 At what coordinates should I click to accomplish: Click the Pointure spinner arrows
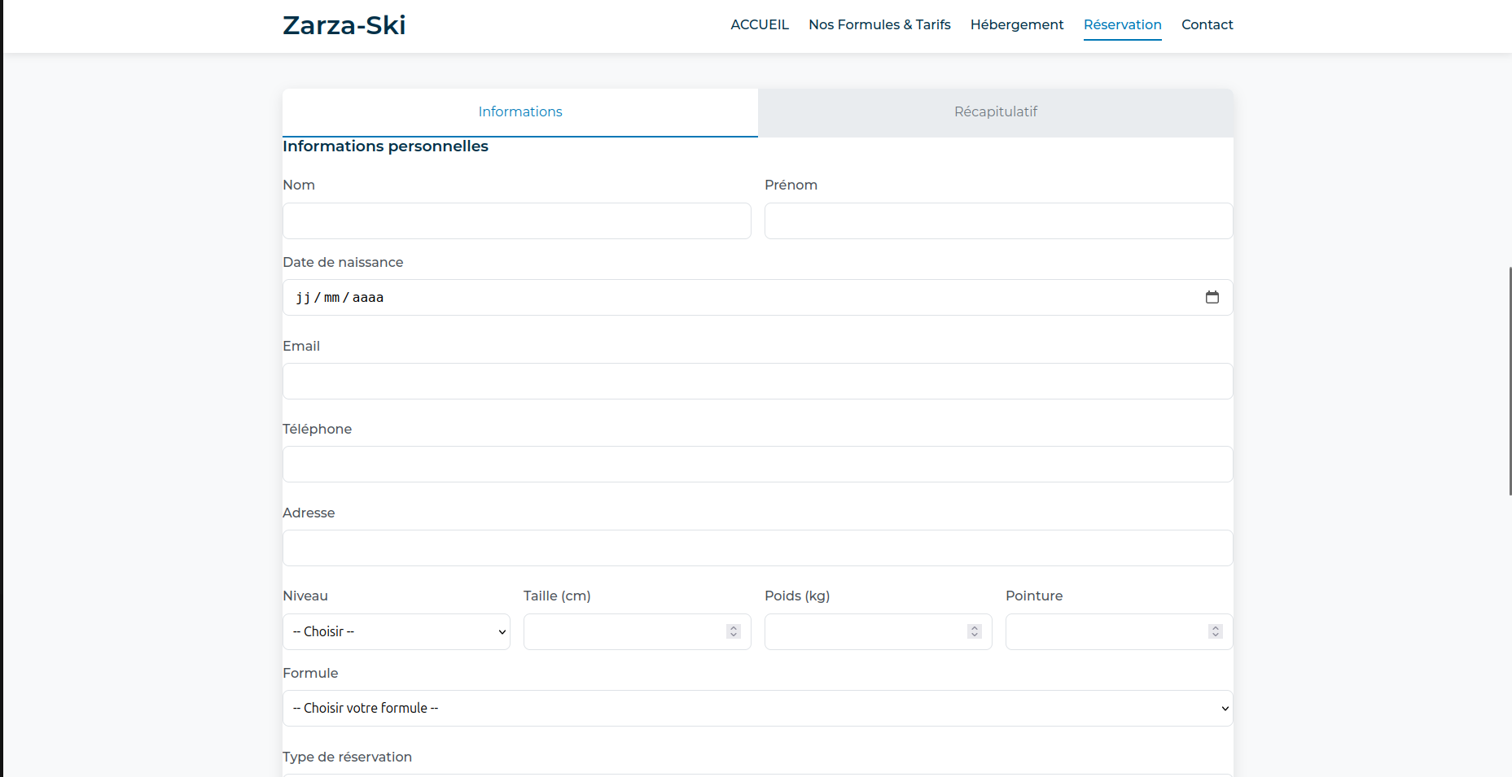pyautogui.click(x=1215, y=631)
